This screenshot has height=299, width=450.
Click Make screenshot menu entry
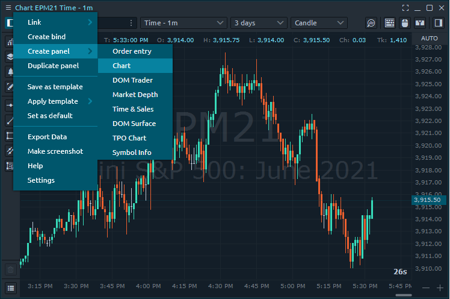(55, 151)
